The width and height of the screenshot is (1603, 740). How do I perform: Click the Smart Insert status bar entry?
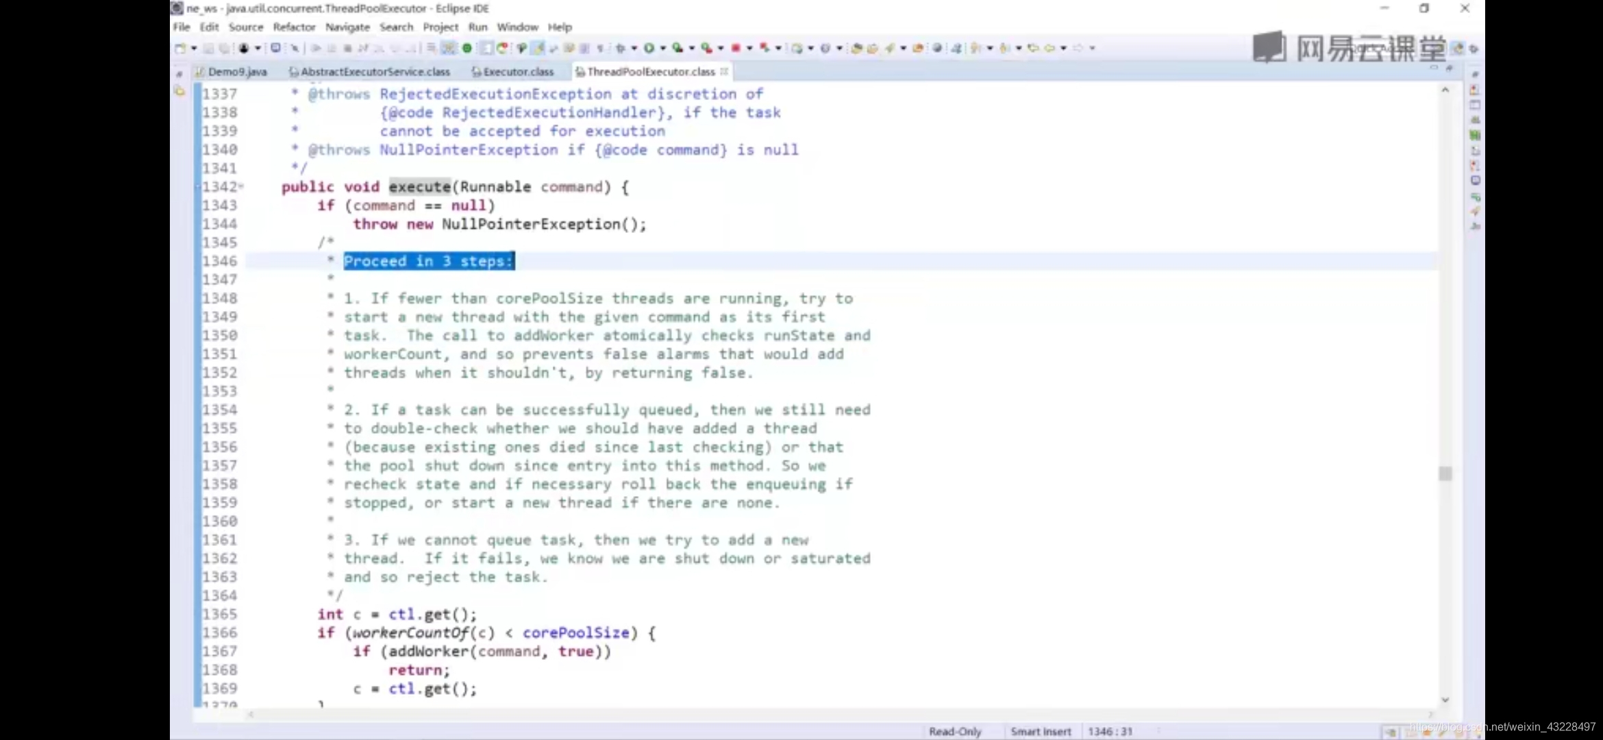pos(1041,731)
